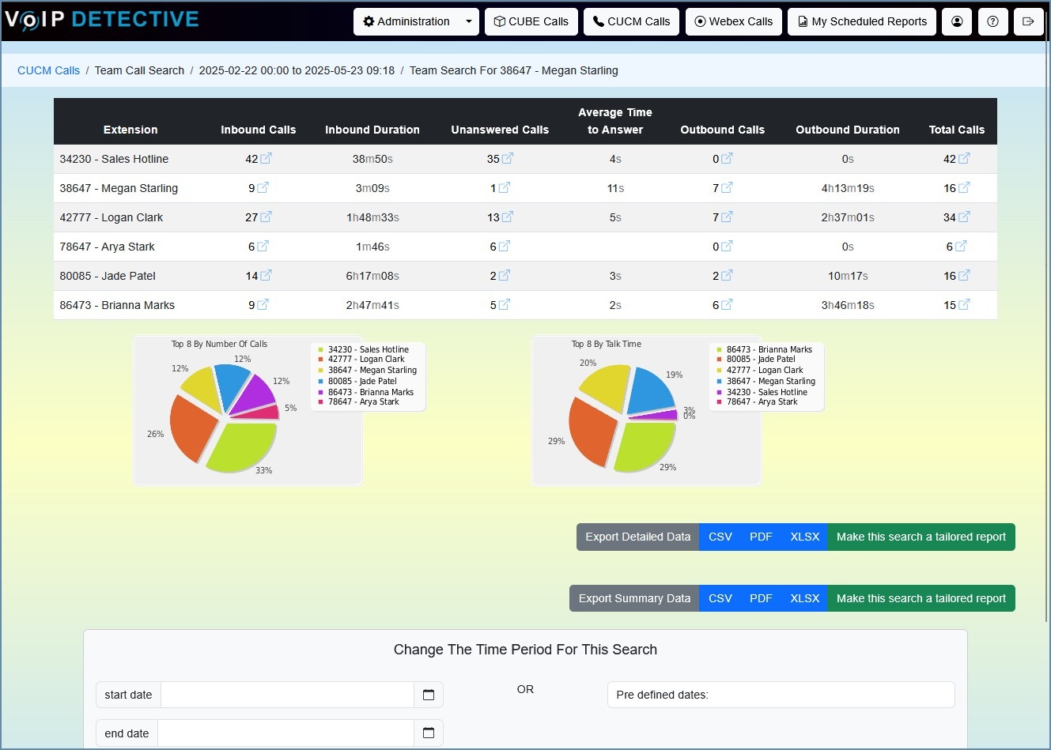Click the user profile icon
Image resolution: width=1051 pixels, height=750 pixels.
point(957,21)
